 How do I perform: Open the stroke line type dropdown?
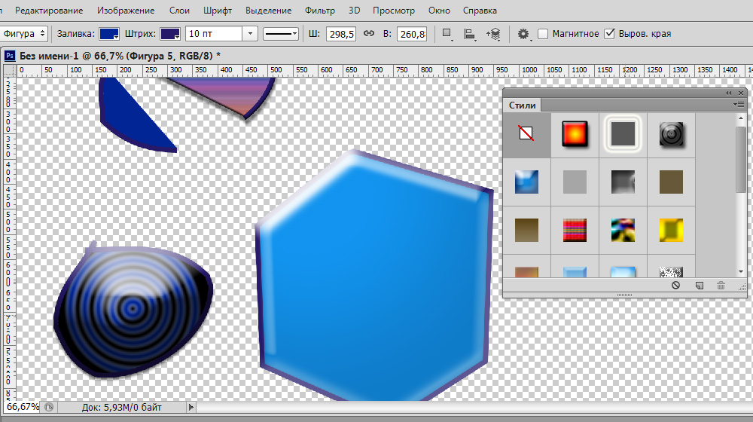point(282,34)
